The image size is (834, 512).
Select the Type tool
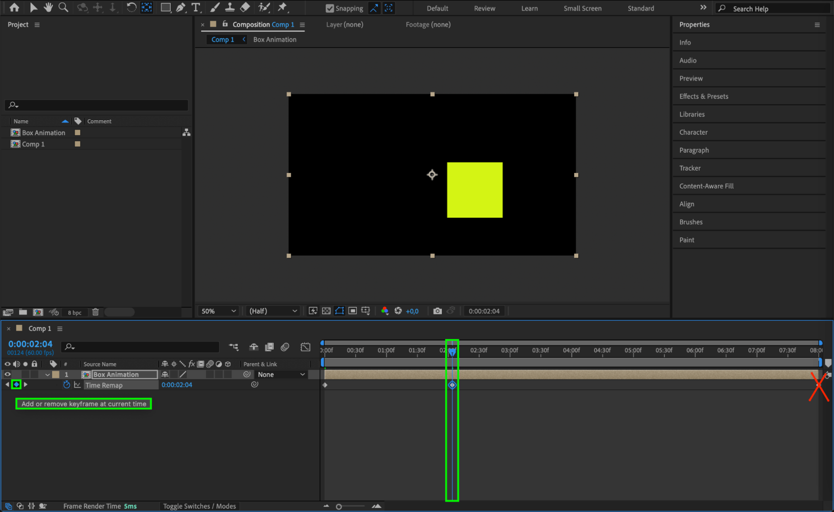tap(195, 7)
